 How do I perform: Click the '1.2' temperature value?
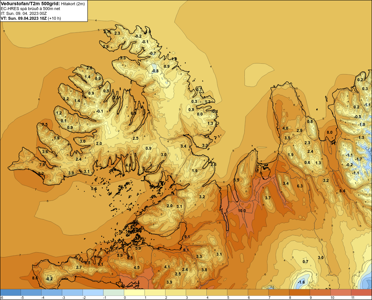(x=59, y=113)
